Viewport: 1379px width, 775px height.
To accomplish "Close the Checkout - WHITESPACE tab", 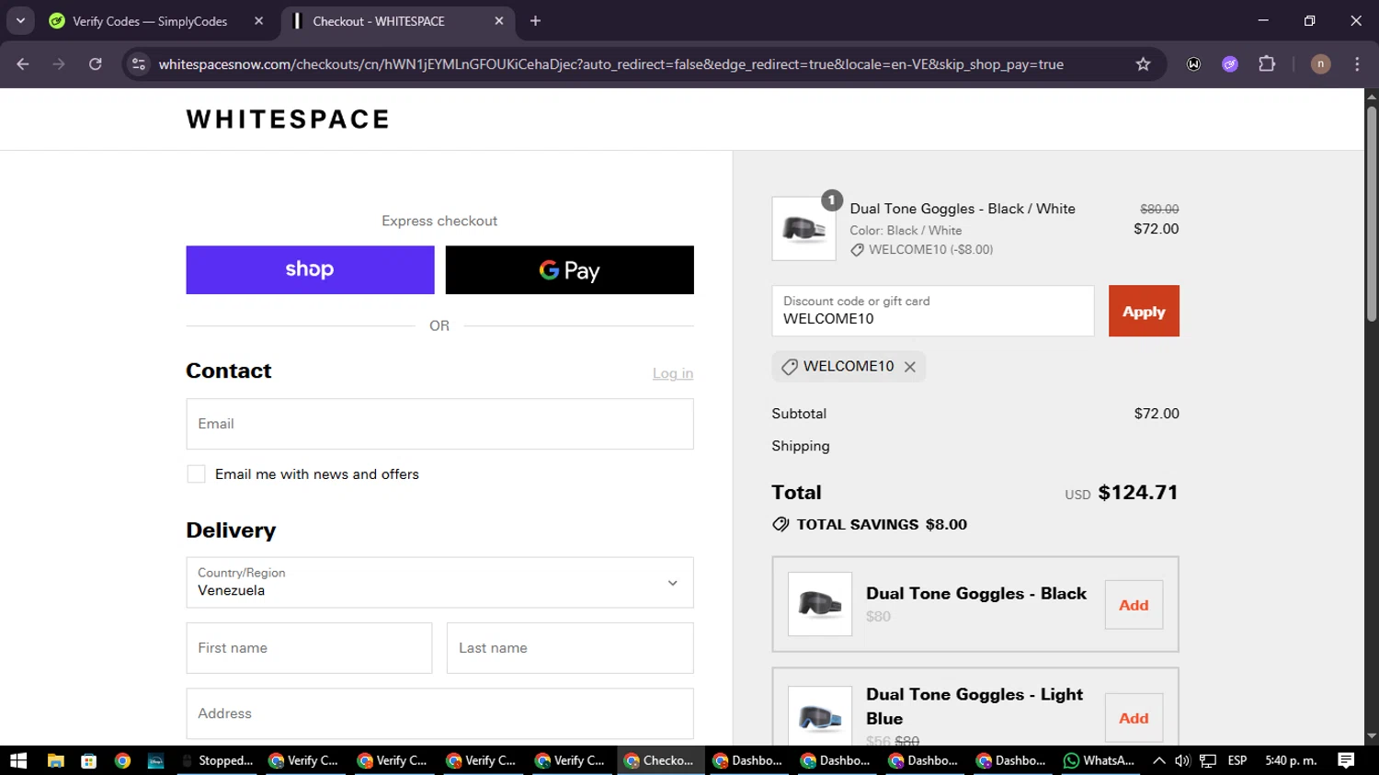I will [499, 21].
